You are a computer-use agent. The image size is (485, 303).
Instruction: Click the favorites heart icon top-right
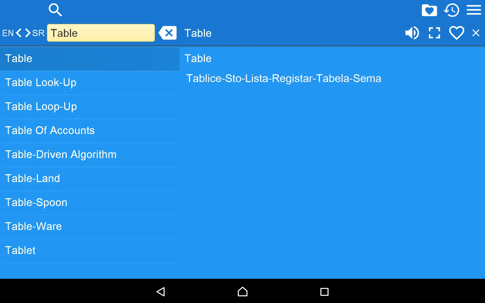(457, 33)
